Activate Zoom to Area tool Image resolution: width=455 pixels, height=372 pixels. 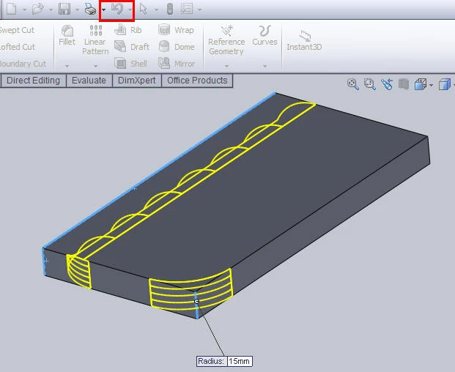pos(370,84)
